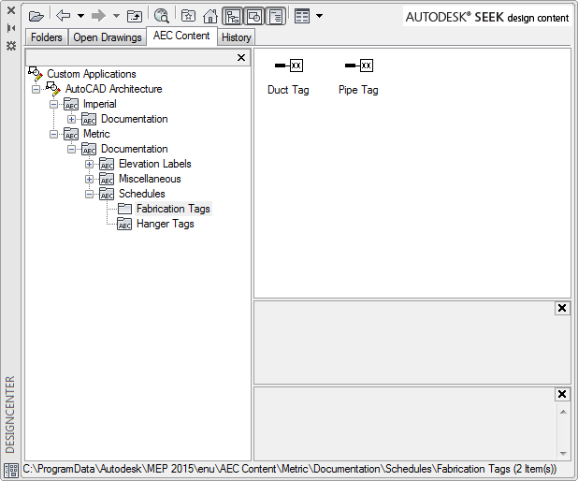
Task: Select the Pipe Tag content item
Action: (358, 77)
